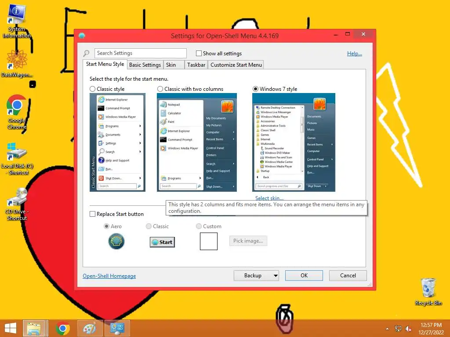This screenshot has height=337, width=450.
Task: Click the Open-Shell title bar shell icon
Action: click(82, 36)
